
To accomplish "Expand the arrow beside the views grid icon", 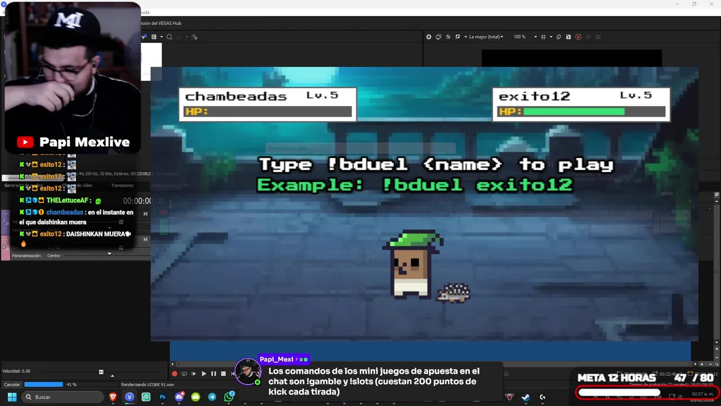I will tap(162, 37).
